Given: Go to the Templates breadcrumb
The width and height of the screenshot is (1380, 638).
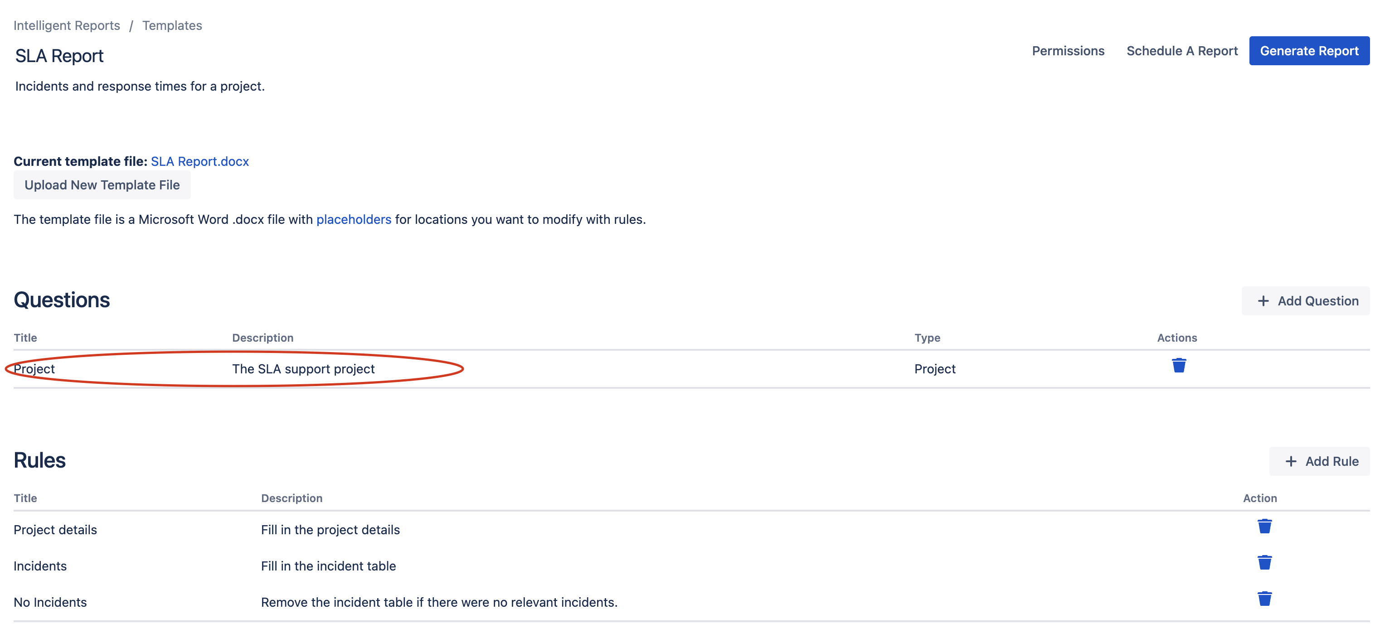Looking at the screenshot, I should point(172,25).
